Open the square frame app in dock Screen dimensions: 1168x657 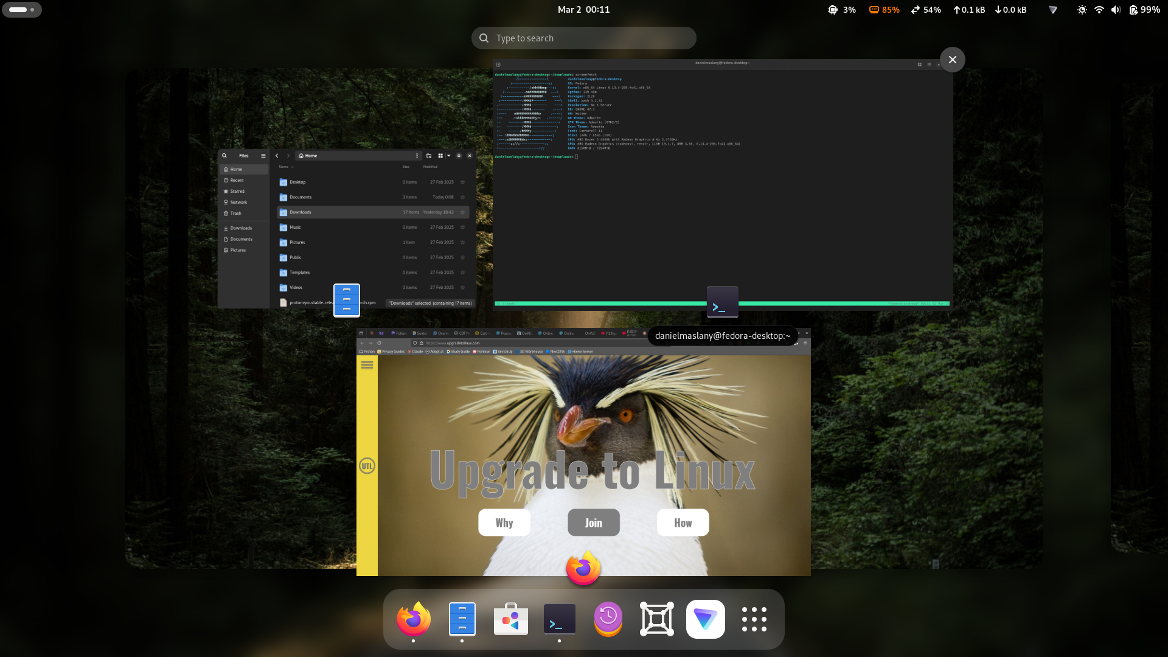click(x=657, y=619)
